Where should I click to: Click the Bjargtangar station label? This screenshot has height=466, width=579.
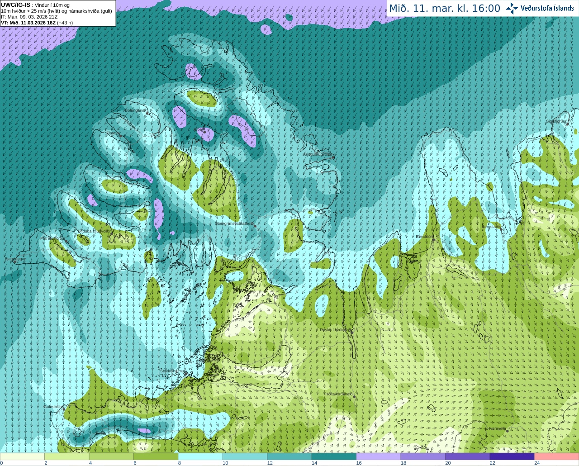click(x=15, y=259)
